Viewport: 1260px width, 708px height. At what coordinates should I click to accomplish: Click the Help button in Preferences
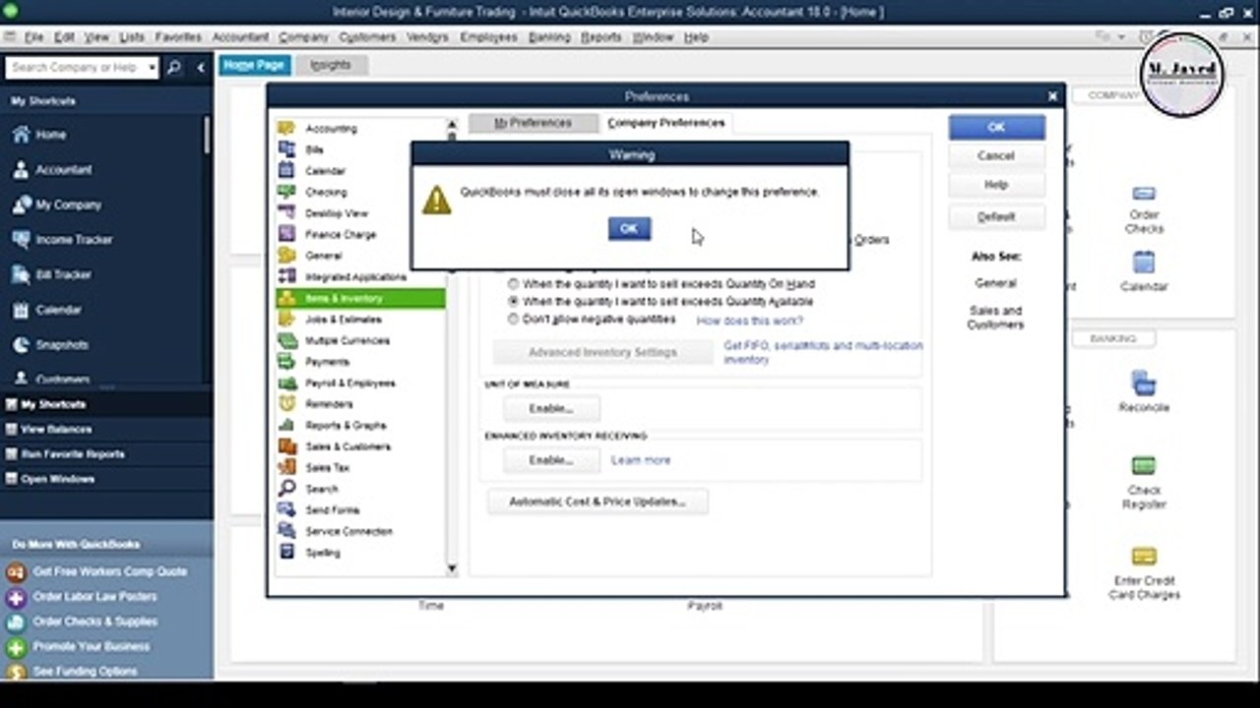coord(996,184)
